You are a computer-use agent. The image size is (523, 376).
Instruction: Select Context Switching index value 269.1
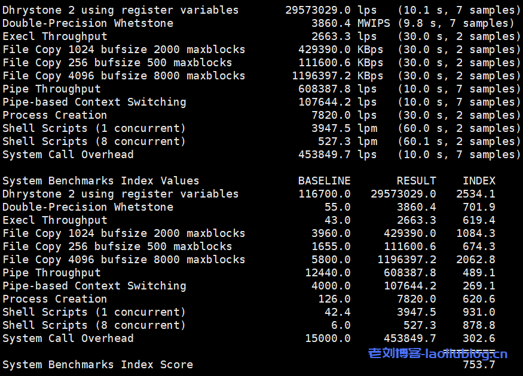coord(479,286)
